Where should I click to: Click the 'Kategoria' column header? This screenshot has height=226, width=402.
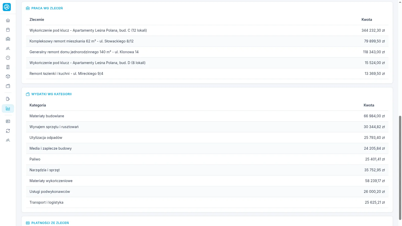(x=38, y=105)
